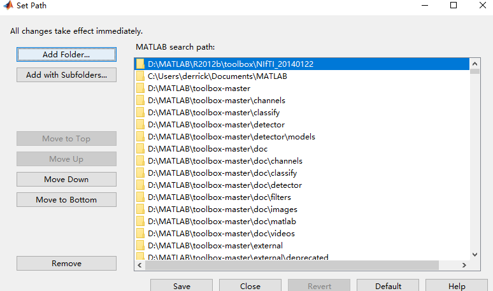Click folder icon next to detector\models
493x291 pixels.
pyautogui.click(x=140, y=137)
